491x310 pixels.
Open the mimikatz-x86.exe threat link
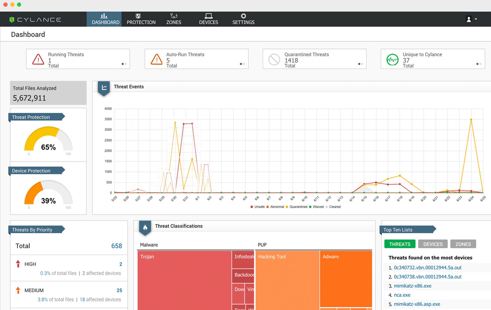click(412, 286)
